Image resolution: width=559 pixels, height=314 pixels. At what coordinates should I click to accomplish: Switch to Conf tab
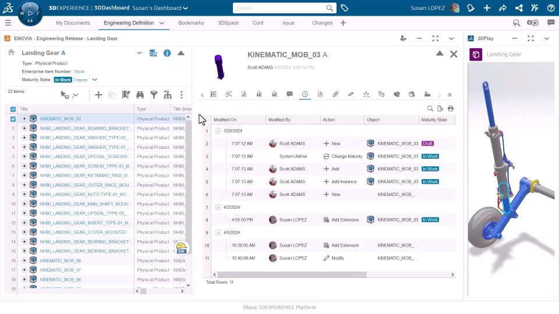click(258, 23)
